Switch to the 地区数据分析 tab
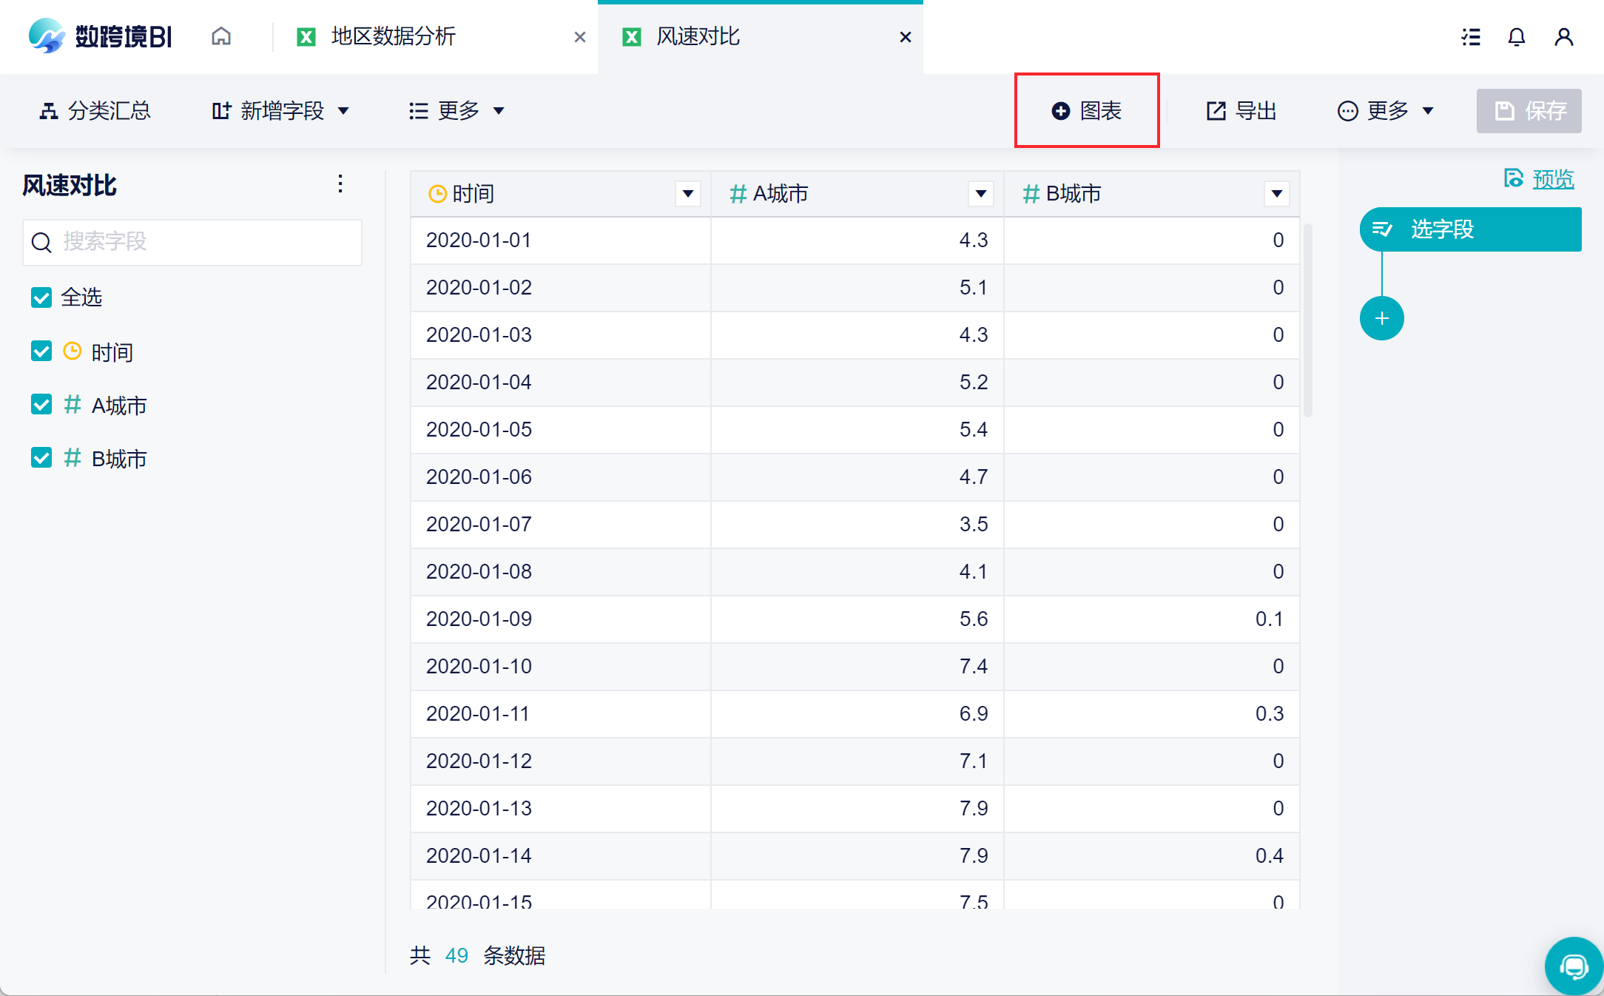Viewport: 1604px width, 996px height. (x=394, y=36)
